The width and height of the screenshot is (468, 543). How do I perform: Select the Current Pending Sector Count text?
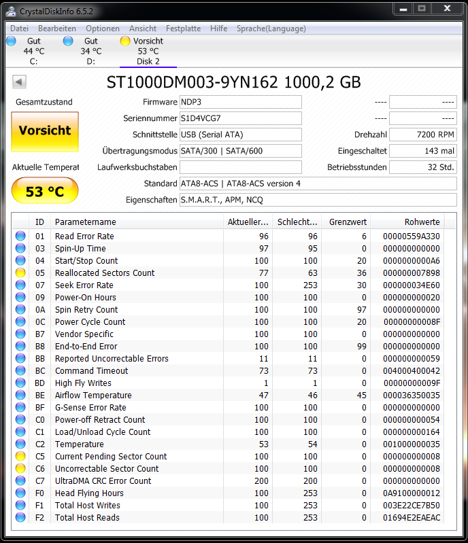point(111,457)
